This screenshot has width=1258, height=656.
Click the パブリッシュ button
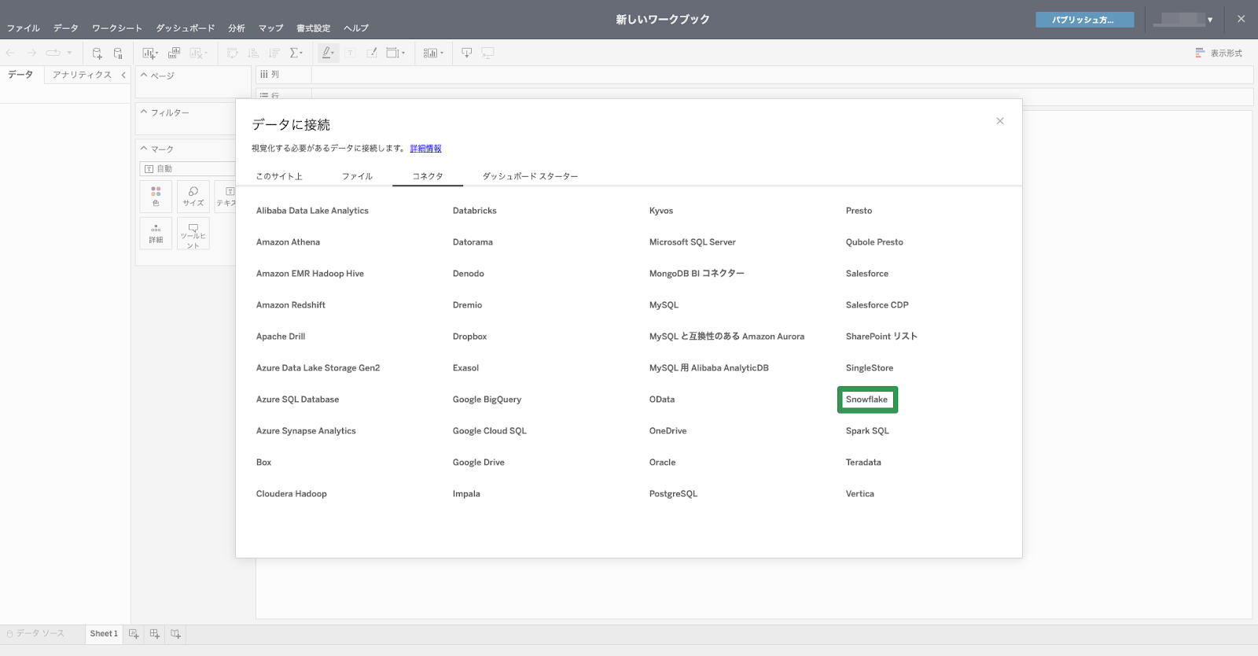[1084, 20]
